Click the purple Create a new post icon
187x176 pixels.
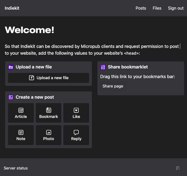pyautogui.click(x=11, y=97)
